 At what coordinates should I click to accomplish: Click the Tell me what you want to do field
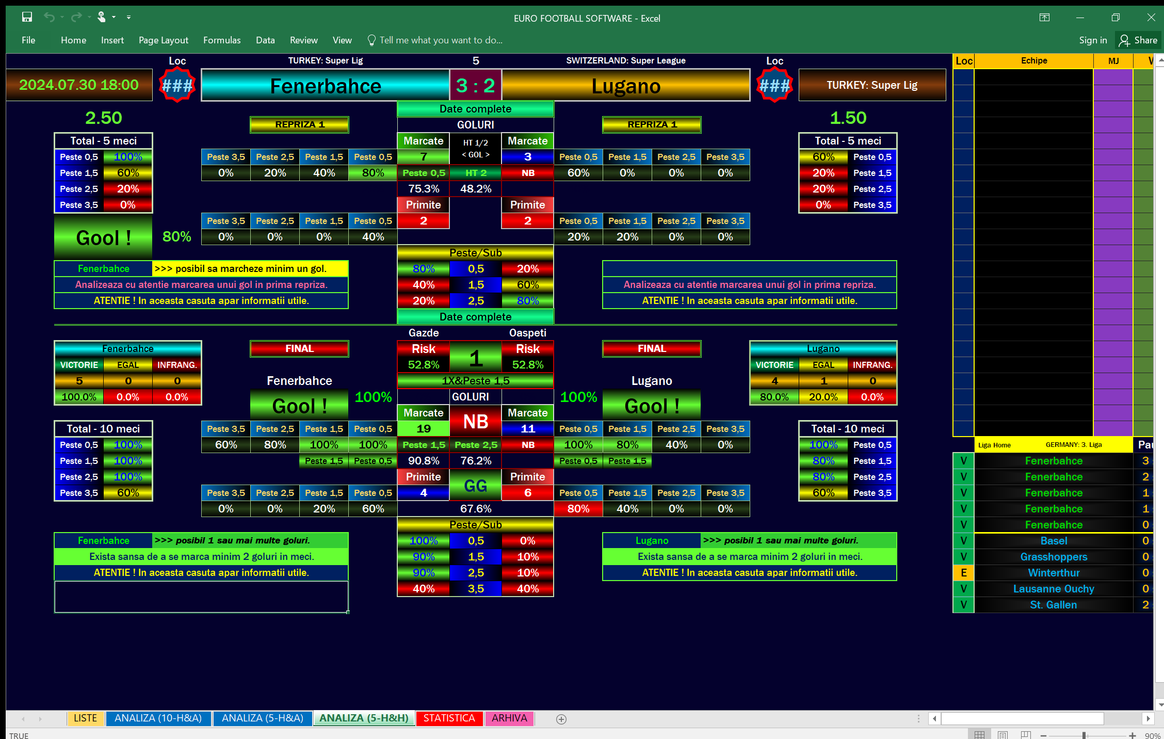[x=441, y=40]
